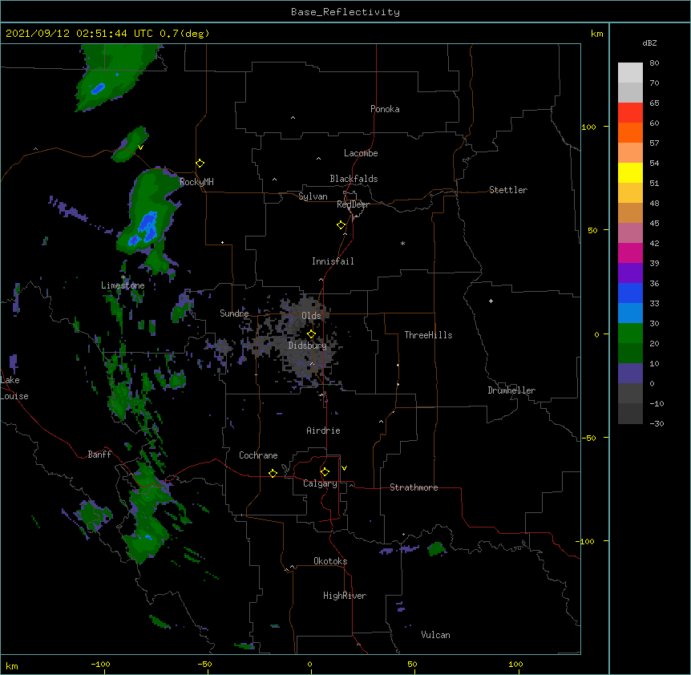Click the km unit label at bottom left
691x675 pixels.
(12, 665)
